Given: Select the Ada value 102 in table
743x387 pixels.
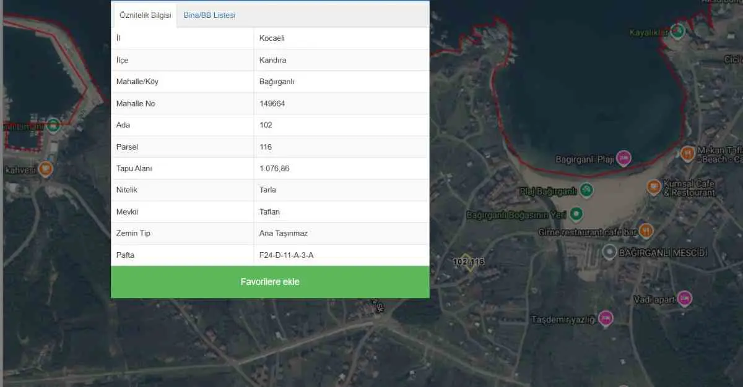Looking at the screenshot, I should pyautogui.click(x=266, y=125).
